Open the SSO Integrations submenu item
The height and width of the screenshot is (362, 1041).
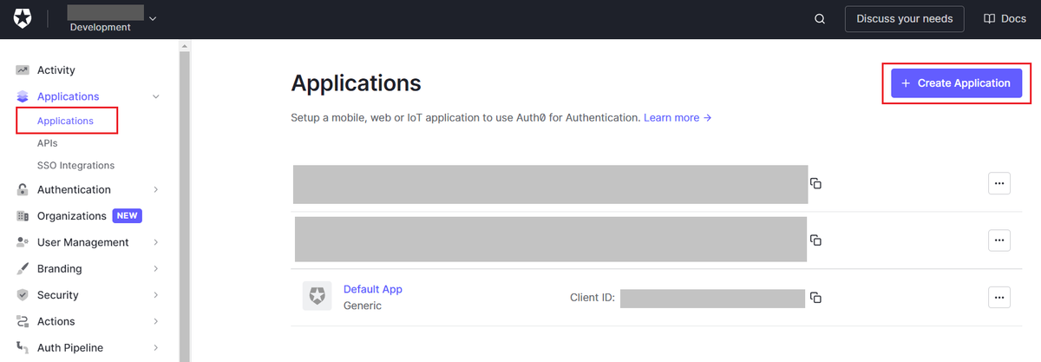75,165
